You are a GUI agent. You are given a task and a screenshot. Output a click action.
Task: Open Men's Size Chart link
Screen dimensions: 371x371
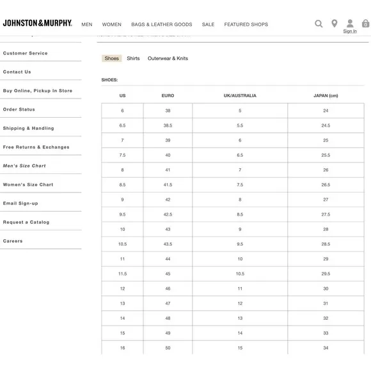(x=24, y=166)
